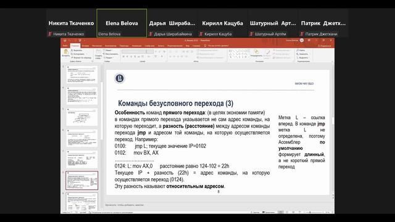Click the Cut (Вырезать) scissors command

point(77,51)
